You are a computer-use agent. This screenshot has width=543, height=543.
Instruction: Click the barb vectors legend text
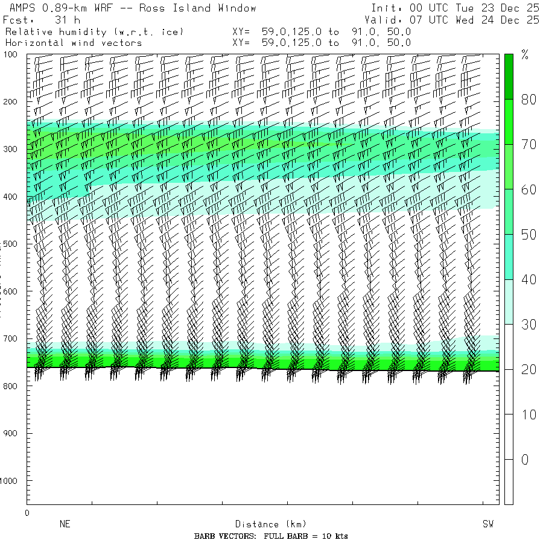pos(271,536)
